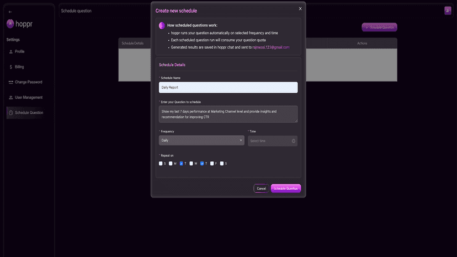Open Change Password in the sidebar
Image resolution: width=457 pixels, height=257 pixels.
click(x=28, y=82)
